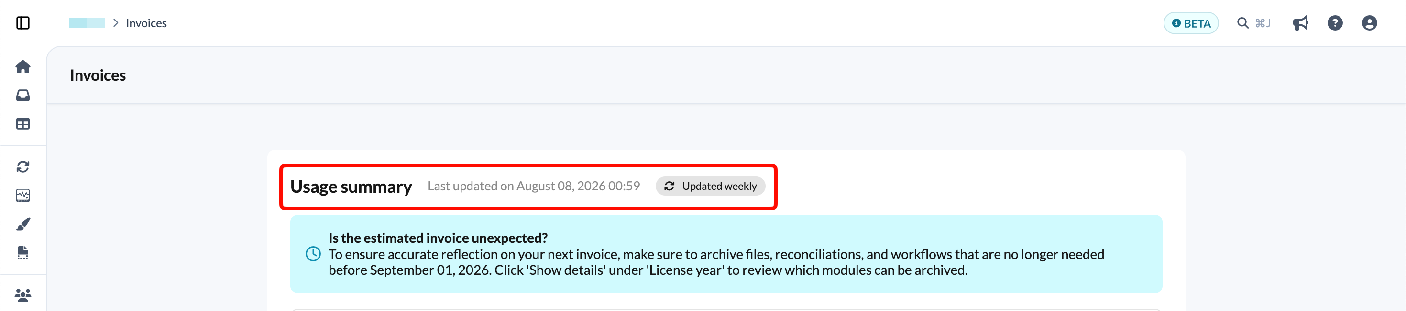
Task: Open search with the magnifier icon
Action: click(1243, 23)
